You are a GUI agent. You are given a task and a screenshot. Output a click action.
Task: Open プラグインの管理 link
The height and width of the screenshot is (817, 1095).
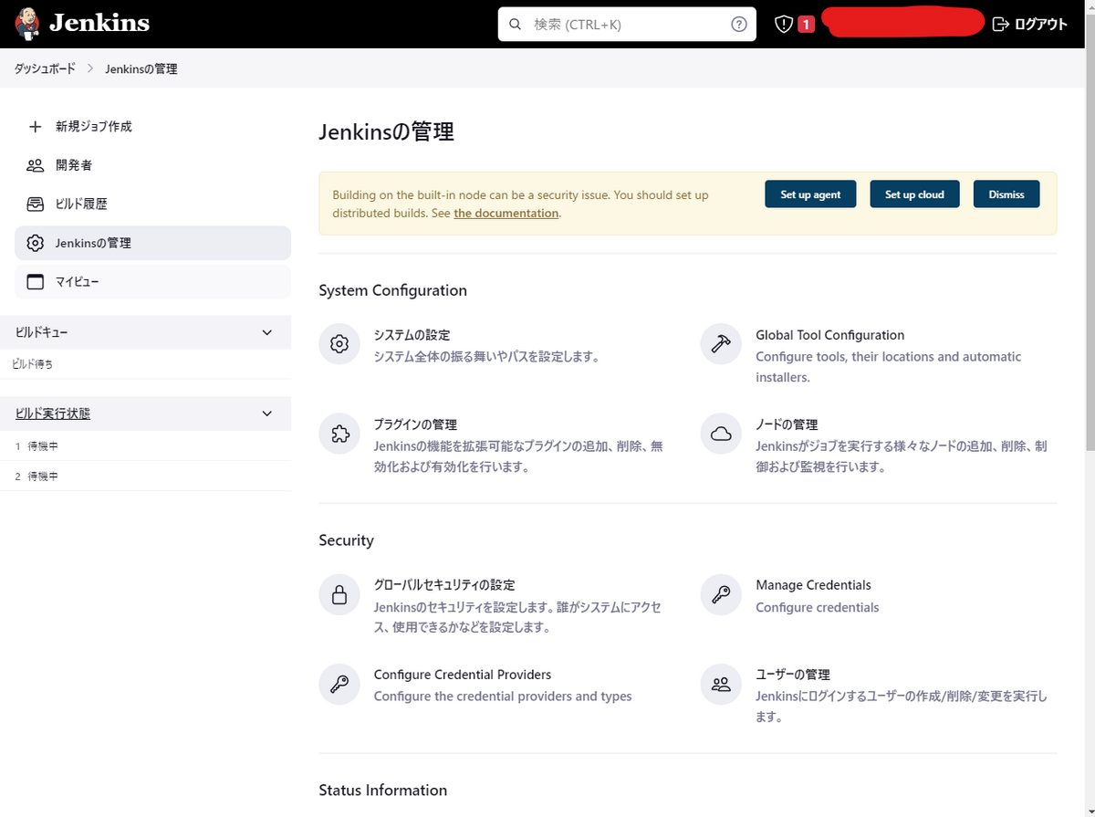point(415,424)
